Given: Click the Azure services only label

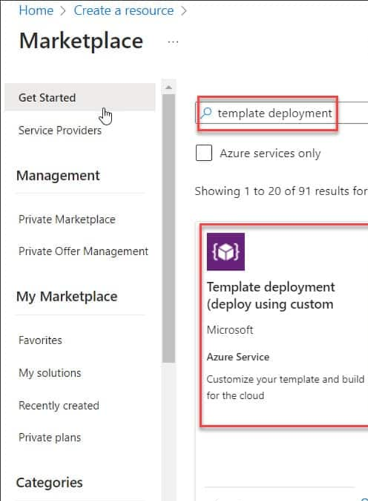Looking at the screenshot, I should (270, 153).
